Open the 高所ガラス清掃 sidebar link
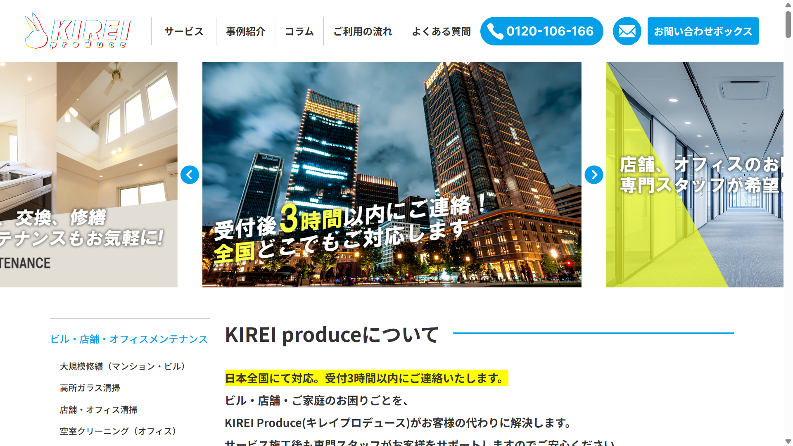 coord(90,388)
